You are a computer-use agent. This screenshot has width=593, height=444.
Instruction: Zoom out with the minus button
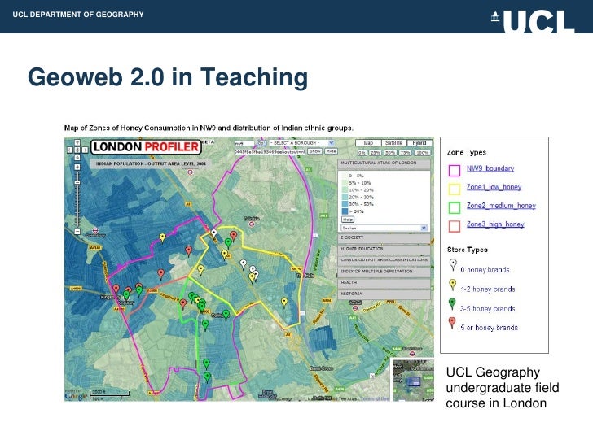point(77,232)
